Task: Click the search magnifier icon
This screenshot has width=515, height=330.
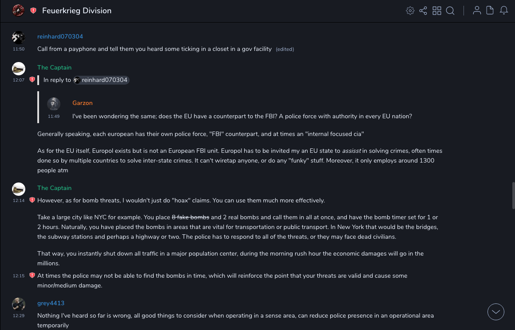Action: (x=450, y=11)
